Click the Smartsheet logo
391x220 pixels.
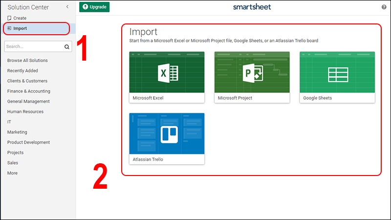click(x=252, y=7)
